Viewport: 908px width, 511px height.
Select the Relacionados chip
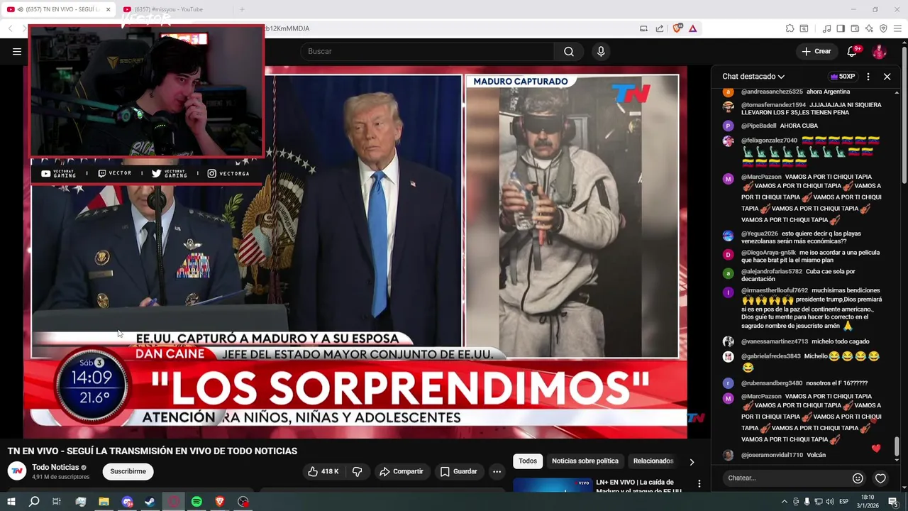[653, 461]
